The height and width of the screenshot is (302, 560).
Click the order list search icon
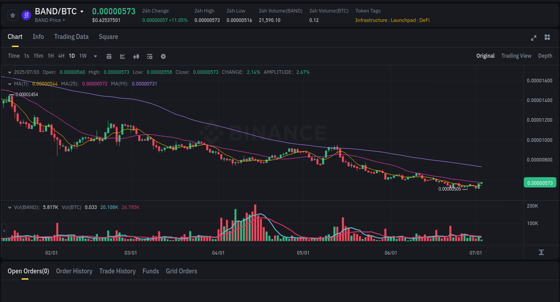(149, 56)
